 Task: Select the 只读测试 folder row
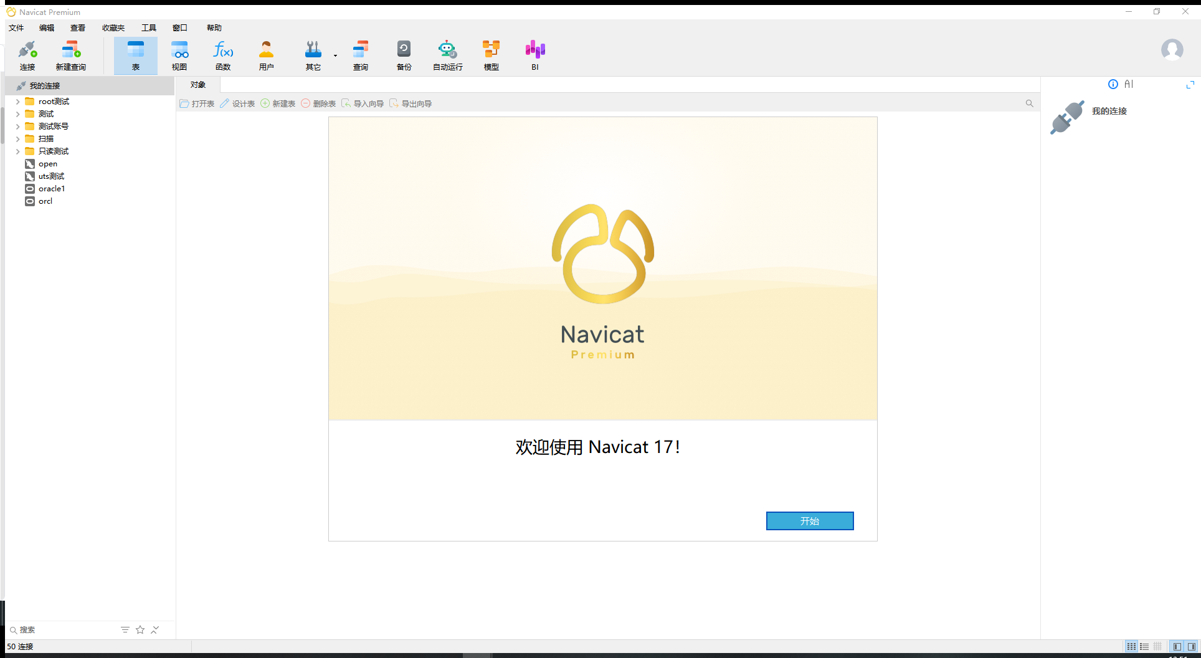click(x=54, y=151)
